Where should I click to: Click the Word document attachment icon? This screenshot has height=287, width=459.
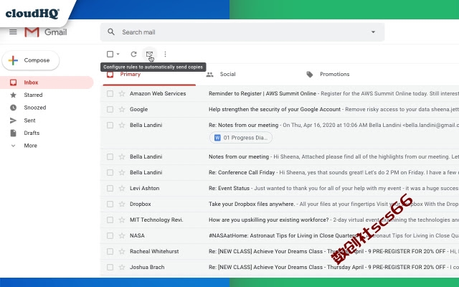tap(217, 138)
